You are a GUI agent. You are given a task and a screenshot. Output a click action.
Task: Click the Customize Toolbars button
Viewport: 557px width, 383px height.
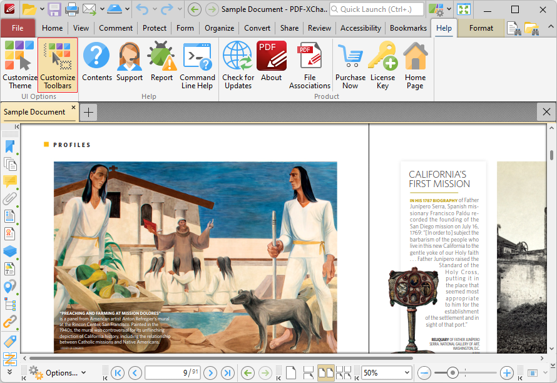point(58,65)
